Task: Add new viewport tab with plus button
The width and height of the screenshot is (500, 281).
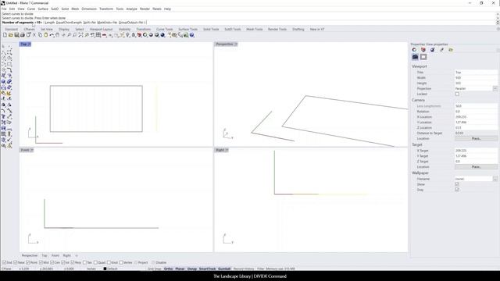Action: click(77, 255)
